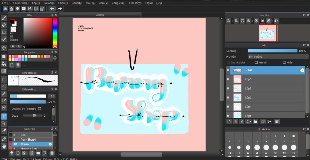Screen dimensions: 310x160
Task: Hide the Lớp5 layer
Action: click(228, 79)
